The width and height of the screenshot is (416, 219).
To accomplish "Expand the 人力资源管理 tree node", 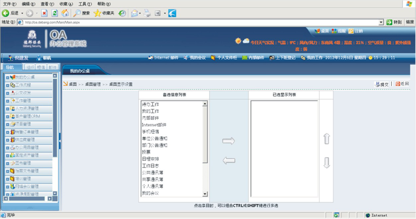I will [7, 109].
